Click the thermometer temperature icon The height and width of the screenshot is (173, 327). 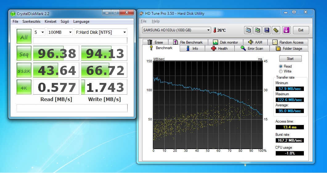tap(215, 30)
